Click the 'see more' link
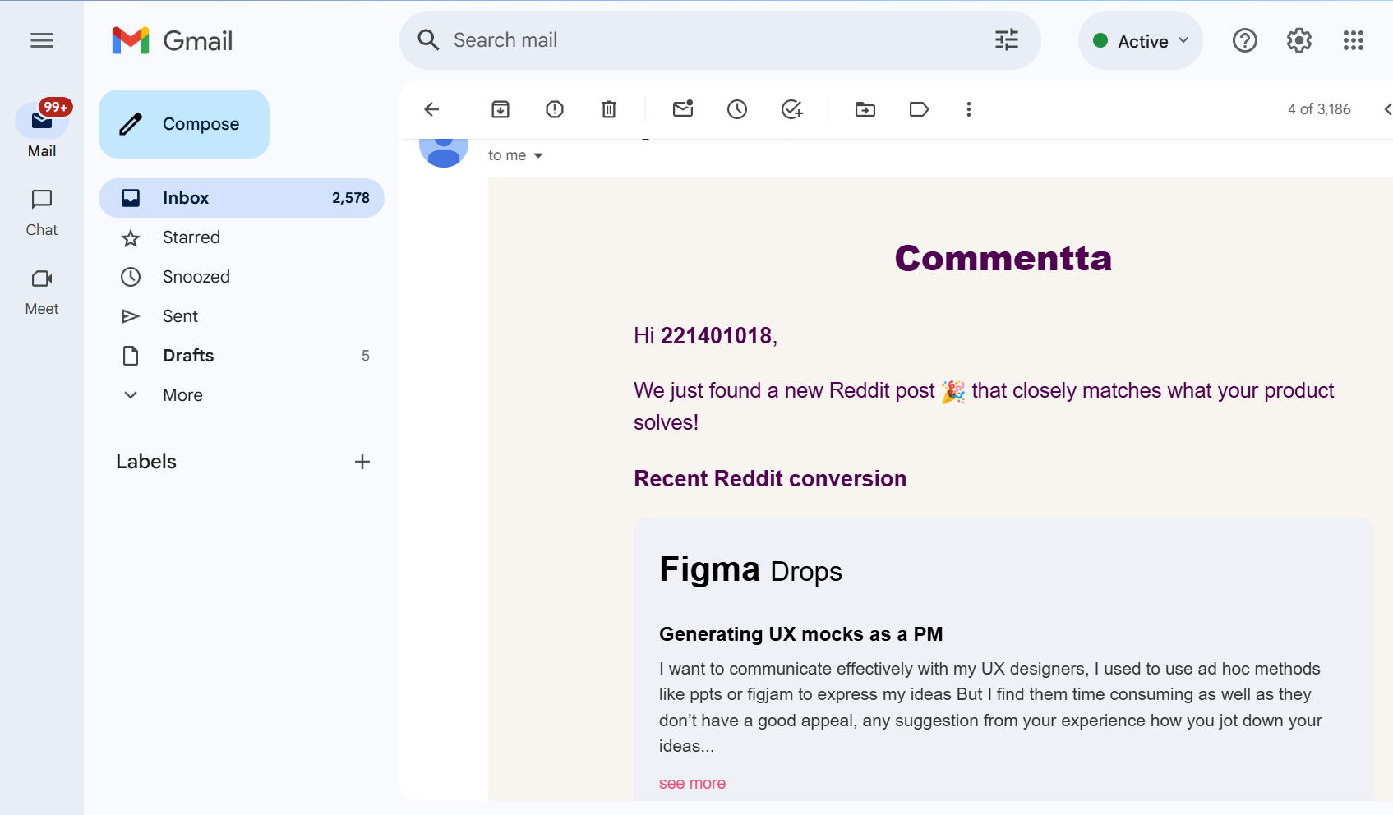The width and height of the screenshot is (1393, 815). coord(692,783)
